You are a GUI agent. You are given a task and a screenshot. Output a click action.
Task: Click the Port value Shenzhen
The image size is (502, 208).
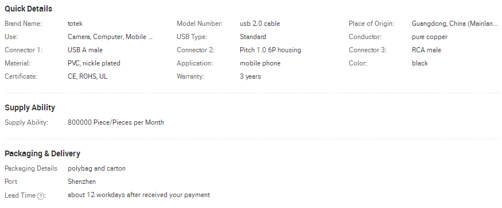point(81,182)
